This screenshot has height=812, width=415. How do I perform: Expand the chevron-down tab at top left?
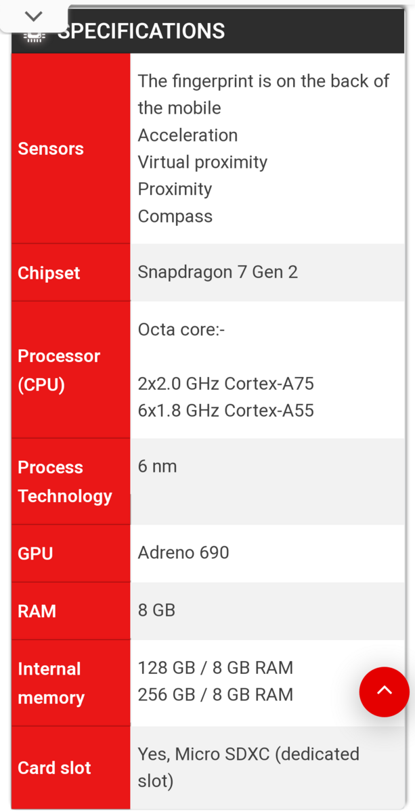[34, 16]
